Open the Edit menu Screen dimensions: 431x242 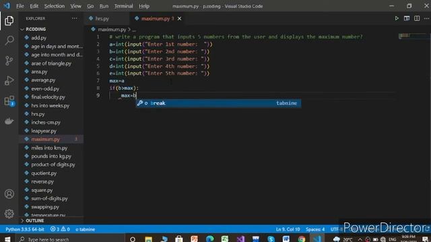point(34,6)
